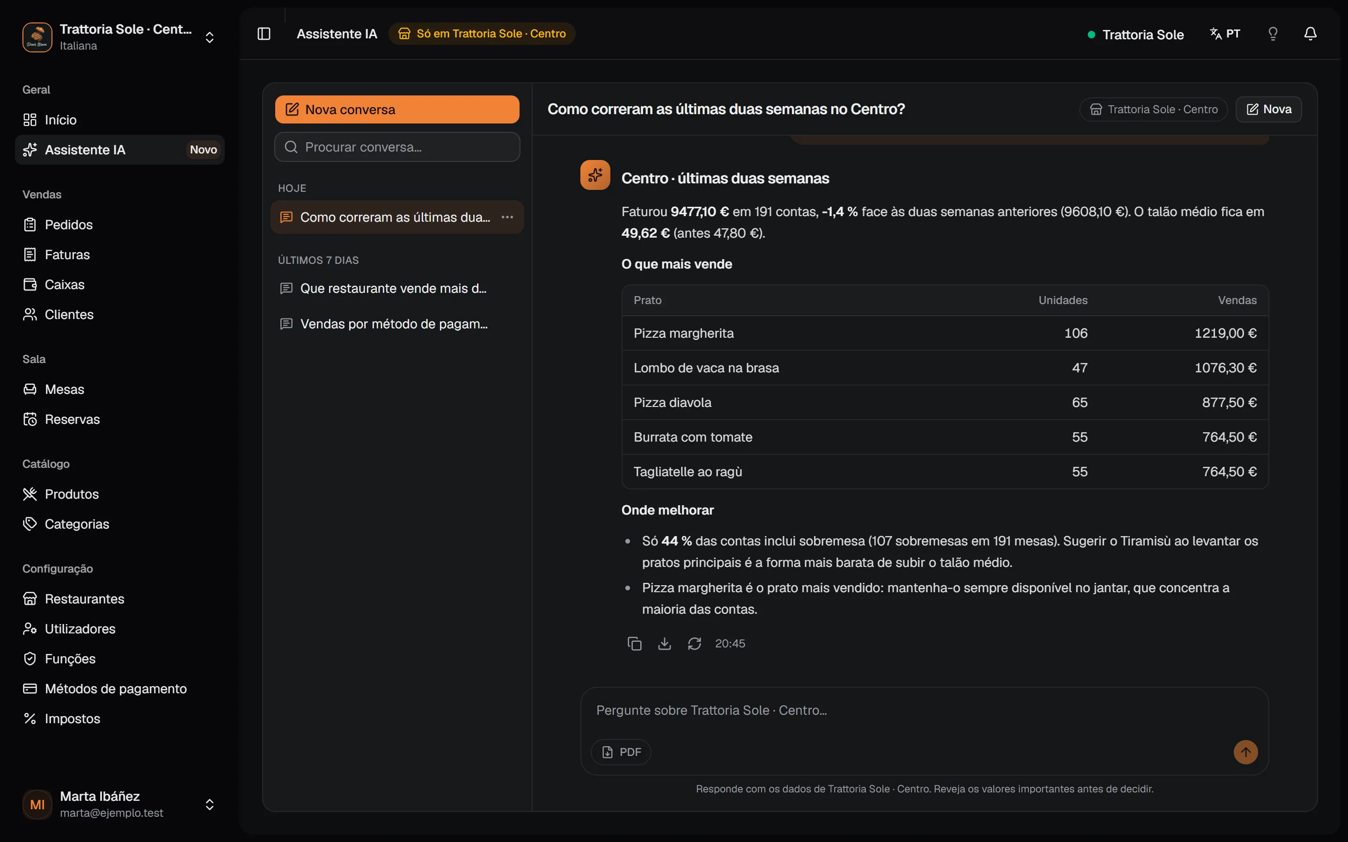Focus the Procurar conversa search field

pos(397,147)
